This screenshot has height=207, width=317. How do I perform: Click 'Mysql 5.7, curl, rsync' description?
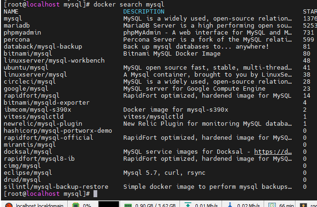tap(165, 173)
